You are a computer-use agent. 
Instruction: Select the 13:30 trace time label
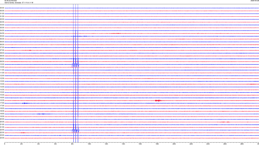point(2,84)
